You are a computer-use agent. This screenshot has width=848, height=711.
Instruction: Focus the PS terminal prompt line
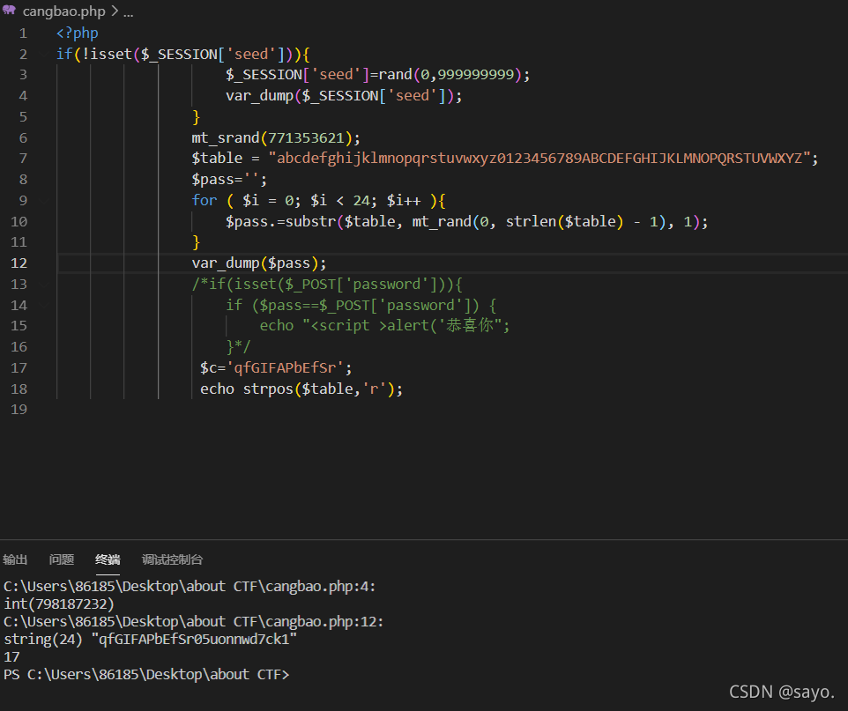[x=146, y=675]
